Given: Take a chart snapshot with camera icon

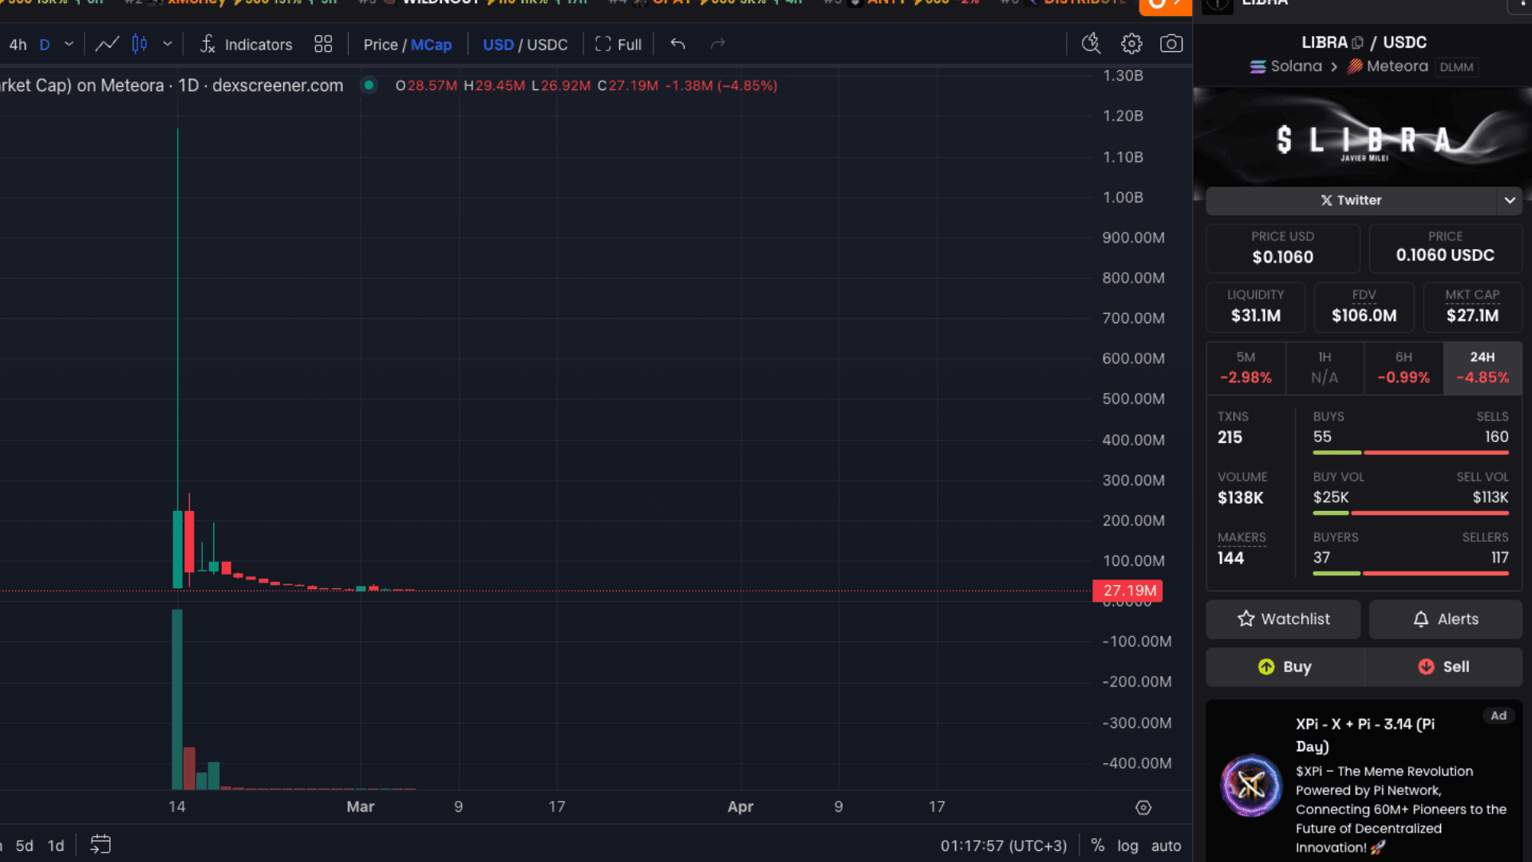Looking at the screenshot, I should point(1171,44).
